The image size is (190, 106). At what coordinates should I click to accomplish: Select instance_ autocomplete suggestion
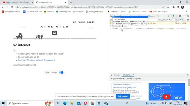130,17
